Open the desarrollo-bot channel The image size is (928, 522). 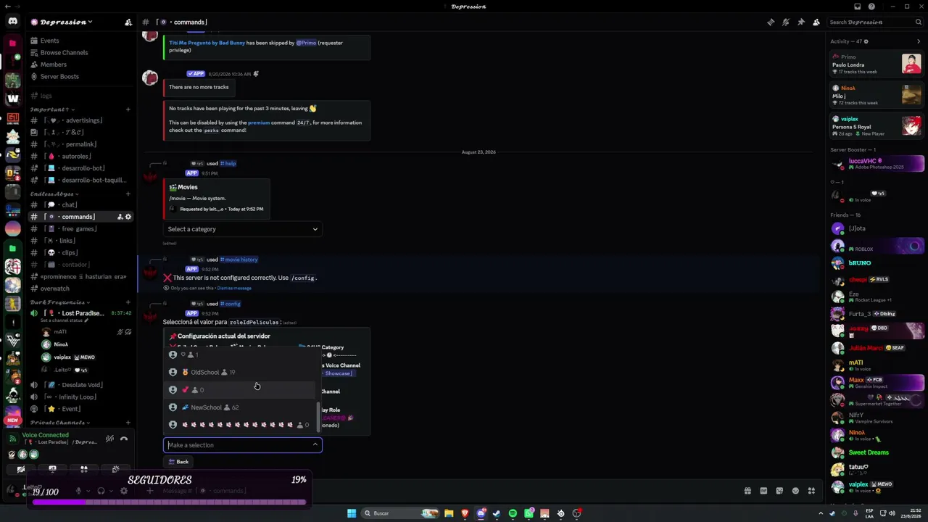click(x=81, y=168)
